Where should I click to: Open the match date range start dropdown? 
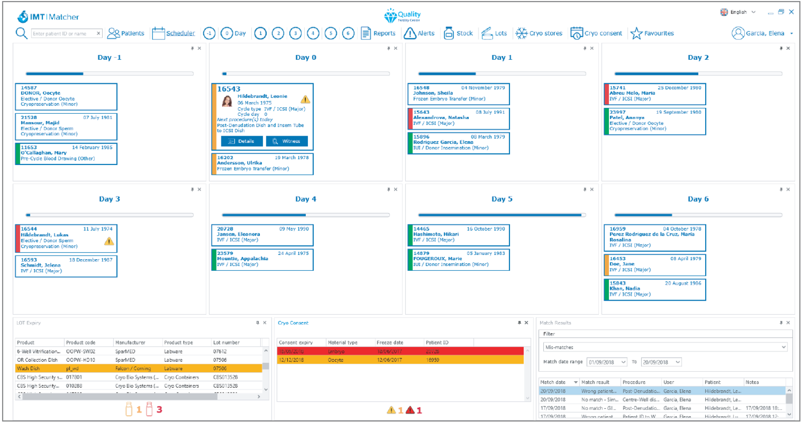point(623,362)
